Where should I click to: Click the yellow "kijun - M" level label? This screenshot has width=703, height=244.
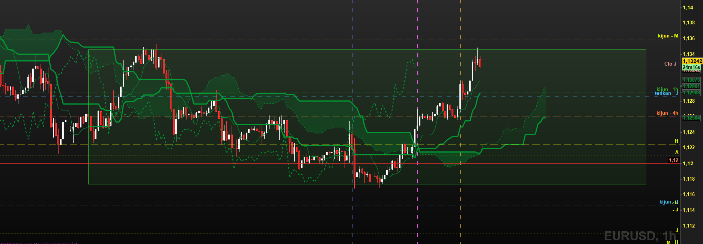[668, 36]
